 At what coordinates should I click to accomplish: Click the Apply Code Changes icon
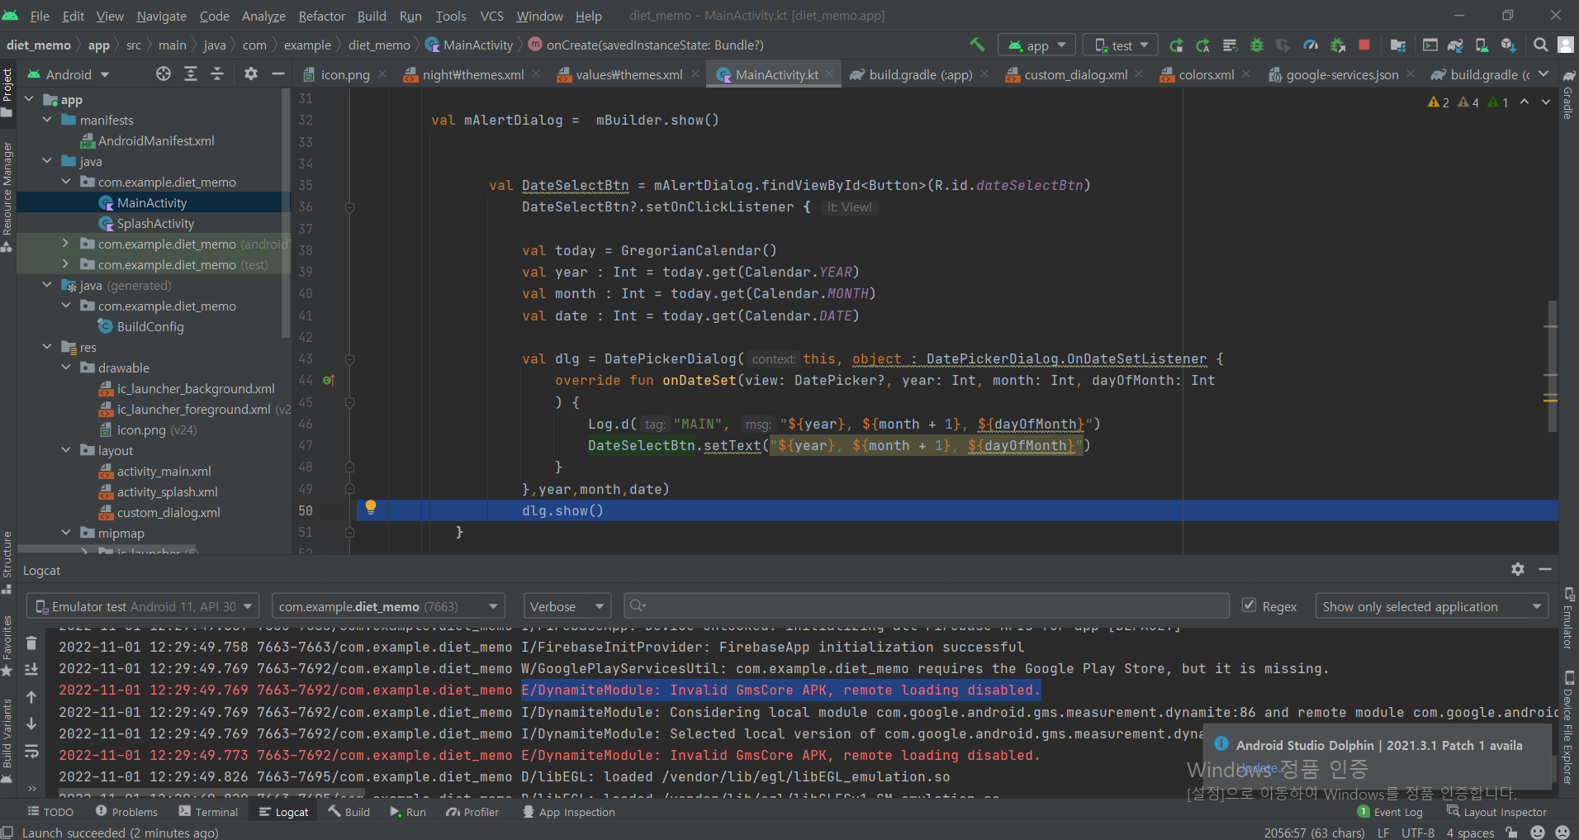(x=1230, y=45)
